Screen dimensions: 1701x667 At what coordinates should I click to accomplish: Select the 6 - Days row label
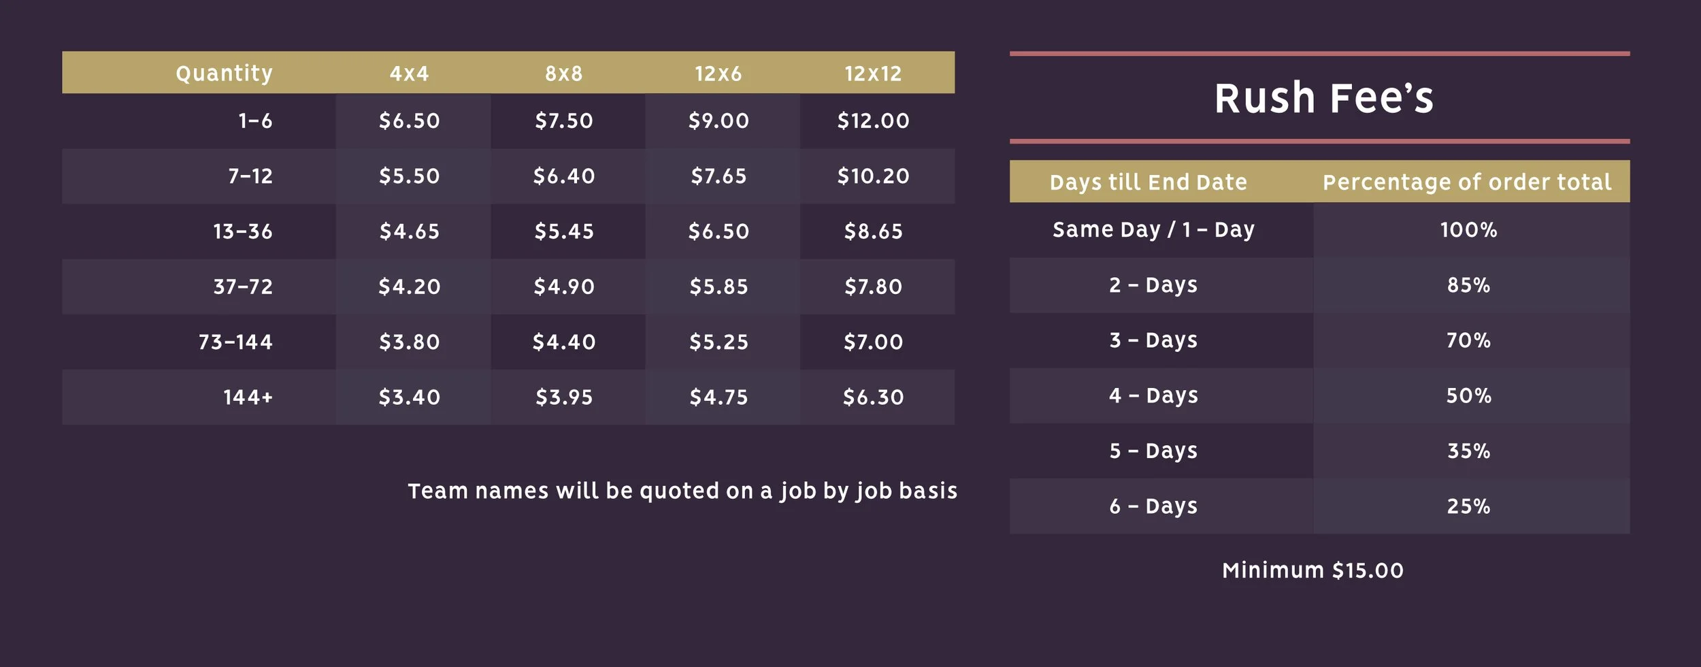pos(1153,506)
